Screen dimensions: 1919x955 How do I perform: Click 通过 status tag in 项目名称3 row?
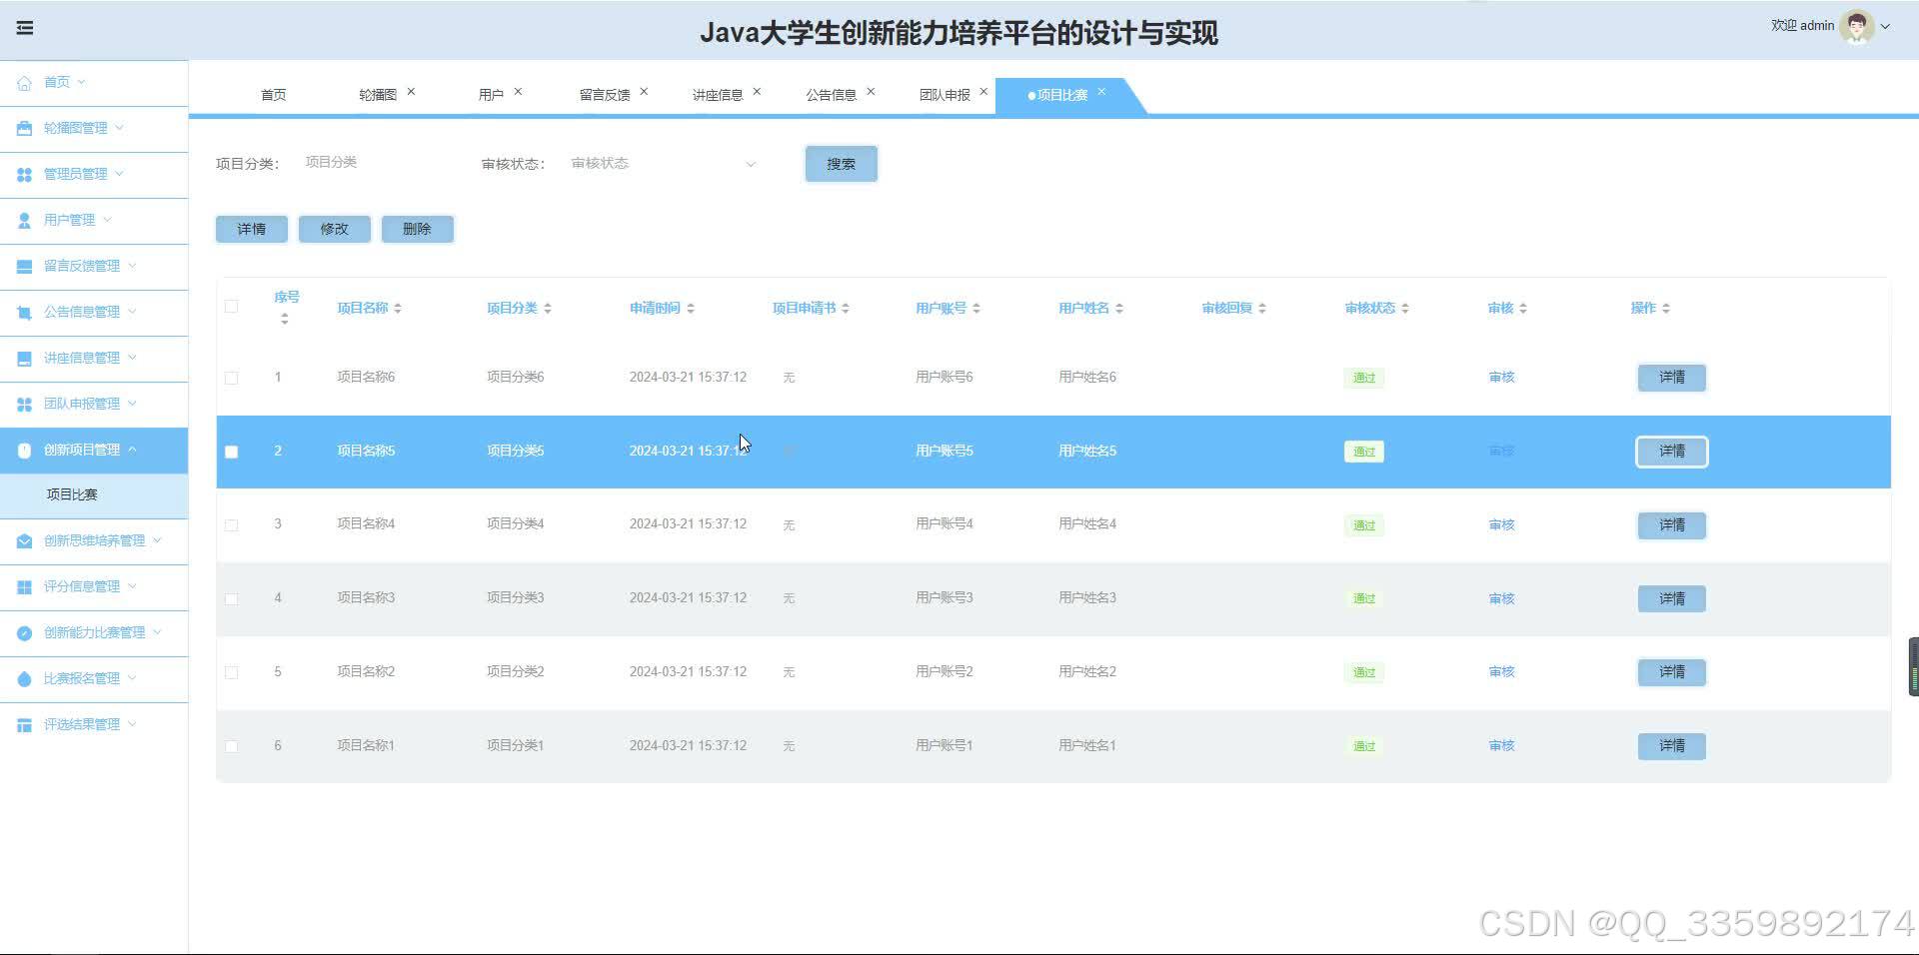tap(1364, 598)
